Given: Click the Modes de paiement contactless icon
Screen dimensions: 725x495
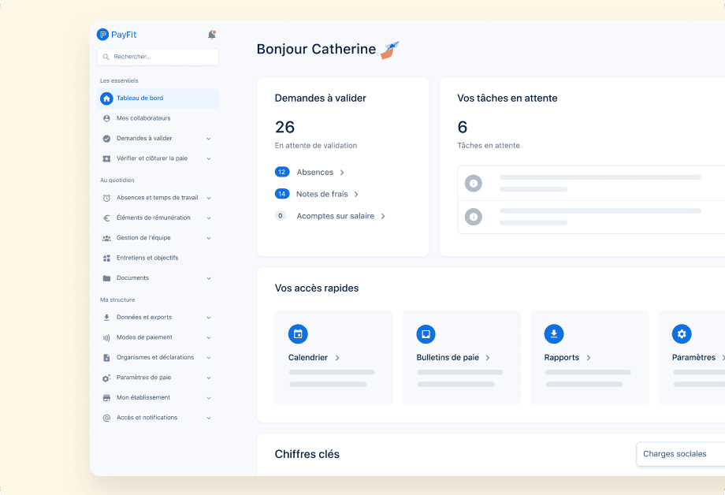Looking at the screenshot, I should (106, 337).
